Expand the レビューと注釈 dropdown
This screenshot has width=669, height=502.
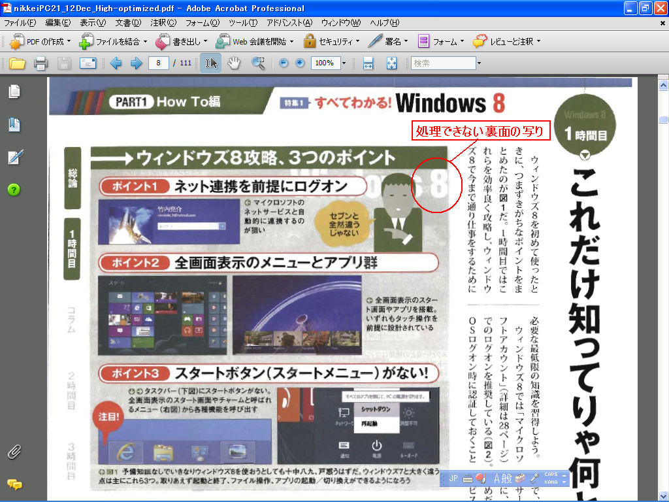[x=538, y=41]
